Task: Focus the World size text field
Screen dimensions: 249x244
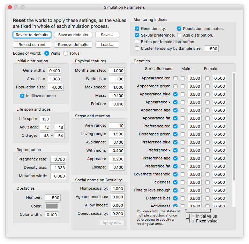Action: coord(116,79)
